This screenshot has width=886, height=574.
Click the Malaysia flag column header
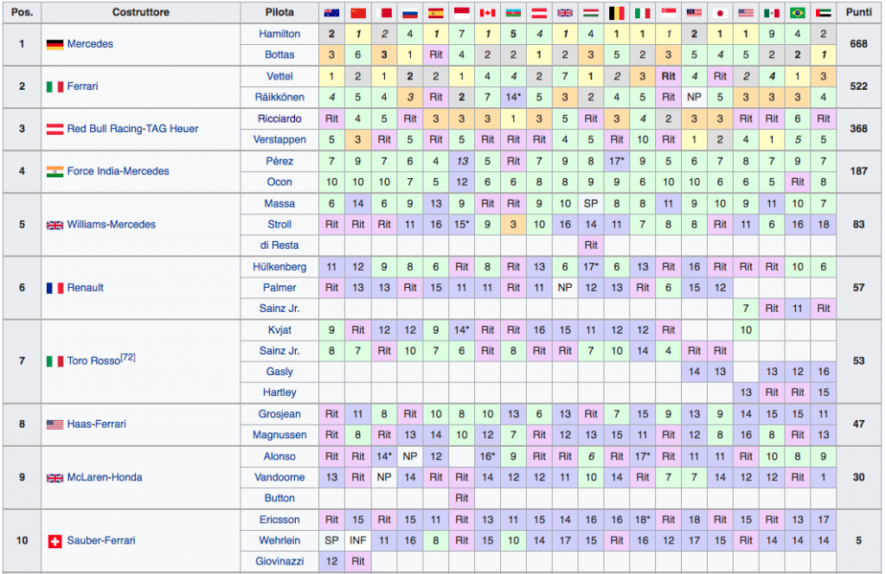coord(694,12)
